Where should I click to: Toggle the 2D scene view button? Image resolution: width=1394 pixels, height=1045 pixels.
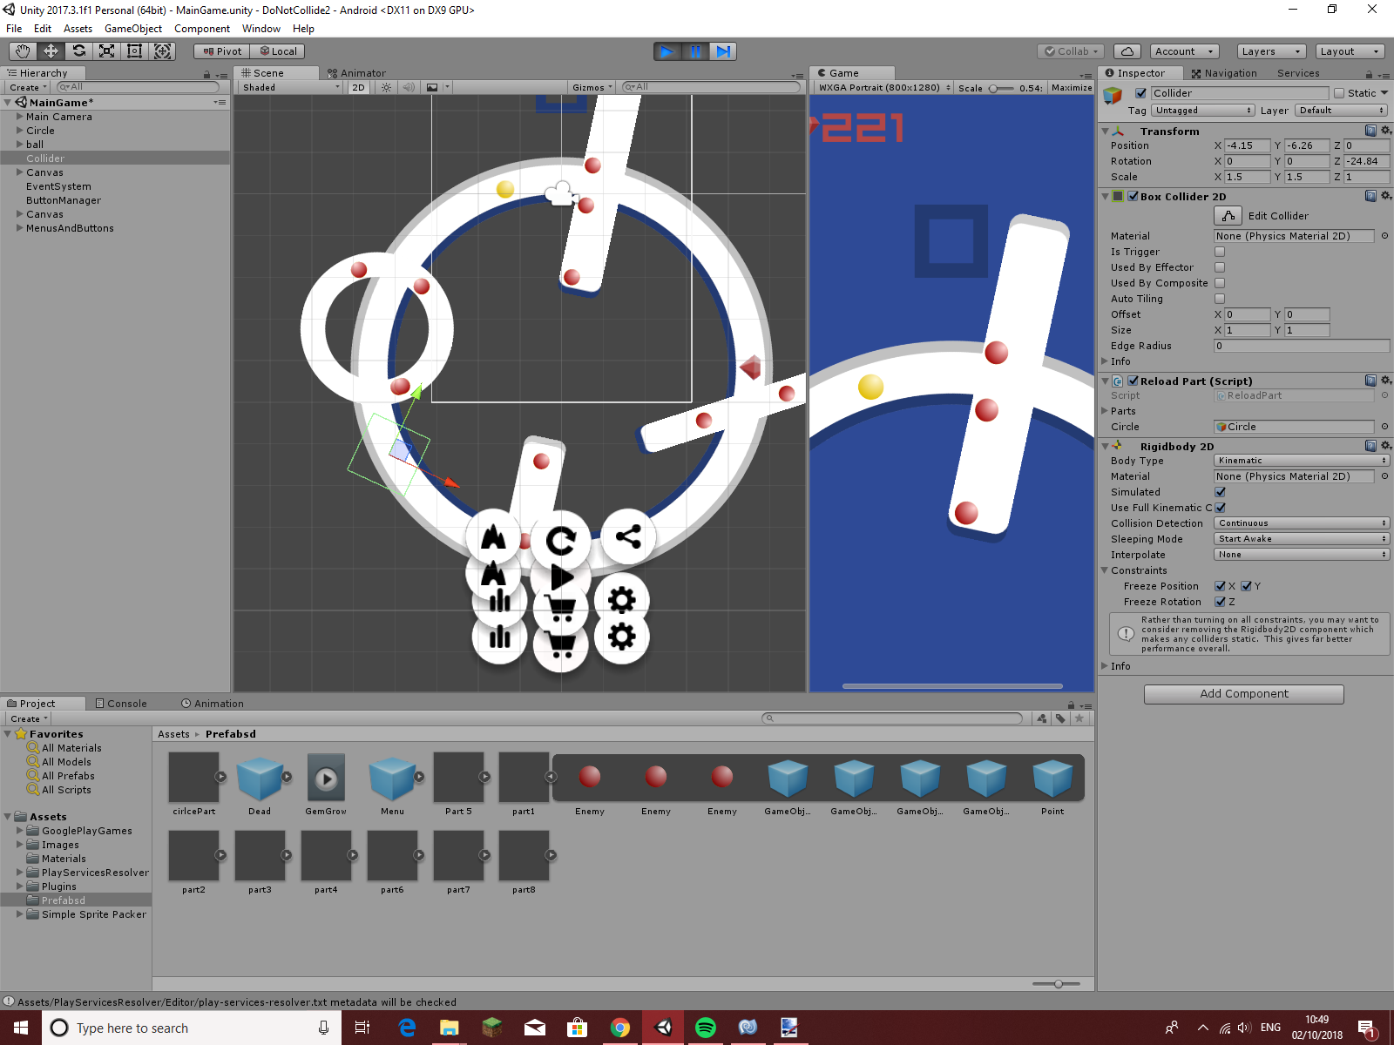(358, 87)
